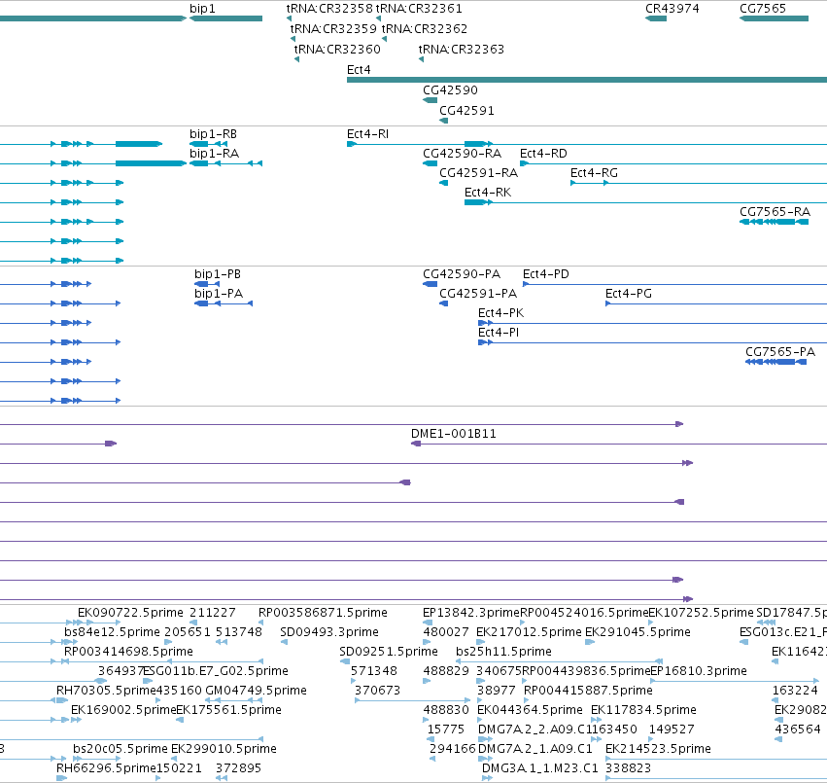Viewport: 827px width, 783px height.
Task: Click the EK044364.5prime label
Action: 530,711
